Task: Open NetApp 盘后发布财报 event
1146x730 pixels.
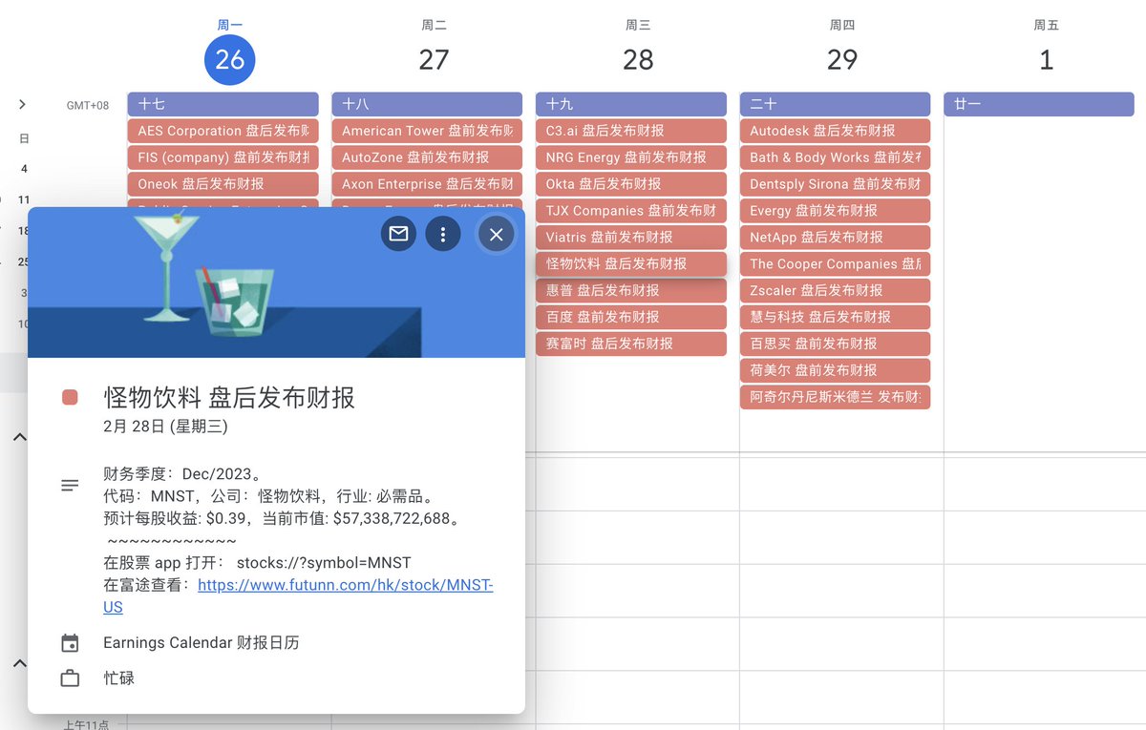Action: (x=835, y=238)
